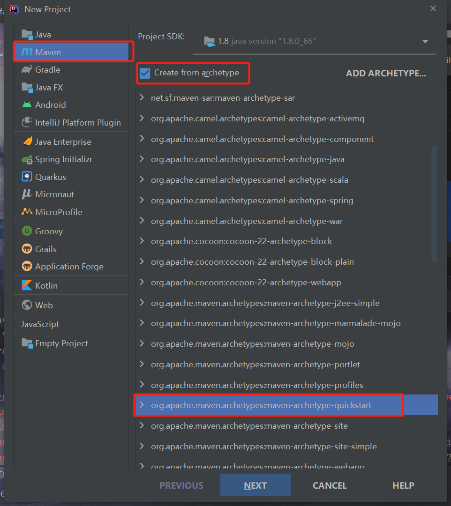Click ADD ARCHETYPE... button
Viewport: 451px width, 506px height.
(x=386, y=73)
